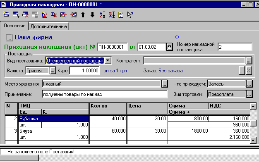This screenshot has width=259, height=162.
Task: Sort rows descending Z-A
Action: pyautogui.click(x=112, y=15)
